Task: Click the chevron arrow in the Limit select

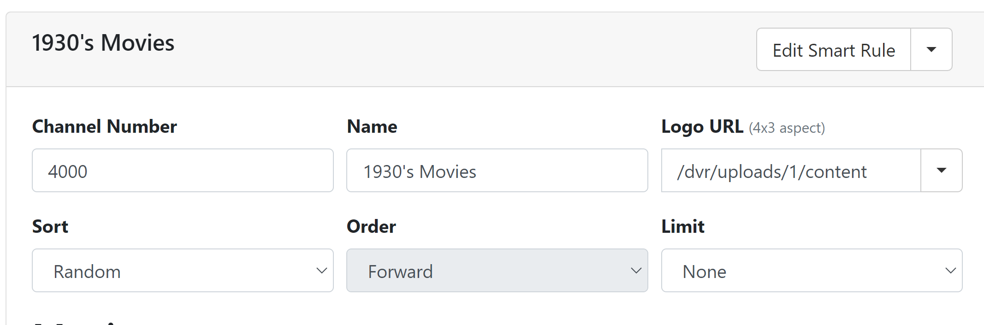Action: tap(951, 271)
